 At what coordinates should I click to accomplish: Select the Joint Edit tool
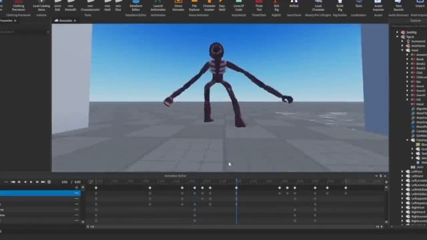(x=57, y=6)
